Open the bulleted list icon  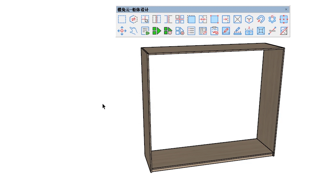[191, 31]
